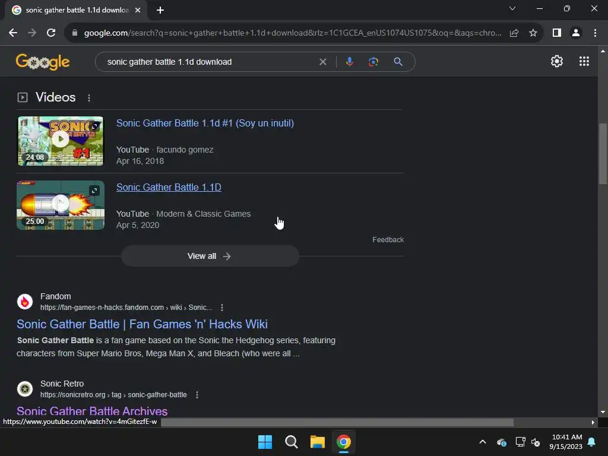Open the Windows Start menu
This screenshot has height=456, width=608.
tap(265, 442)
